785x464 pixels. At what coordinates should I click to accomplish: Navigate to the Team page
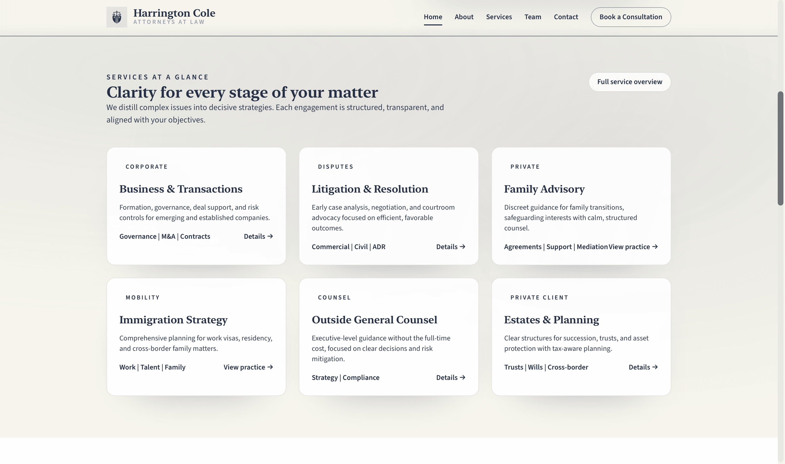point(533,17)
